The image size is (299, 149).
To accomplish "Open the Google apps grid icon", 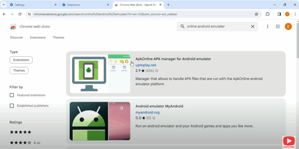I will (278, 27).
